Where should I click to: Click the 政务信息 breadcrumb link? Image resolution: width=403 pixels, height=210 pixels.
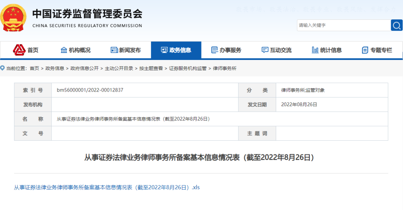[x=55, y=69]
